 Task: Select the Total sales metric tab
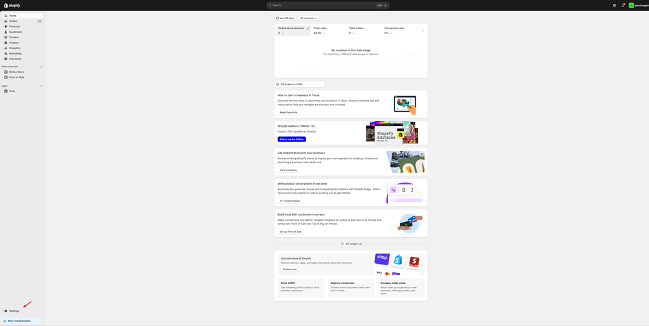[320, 29]
